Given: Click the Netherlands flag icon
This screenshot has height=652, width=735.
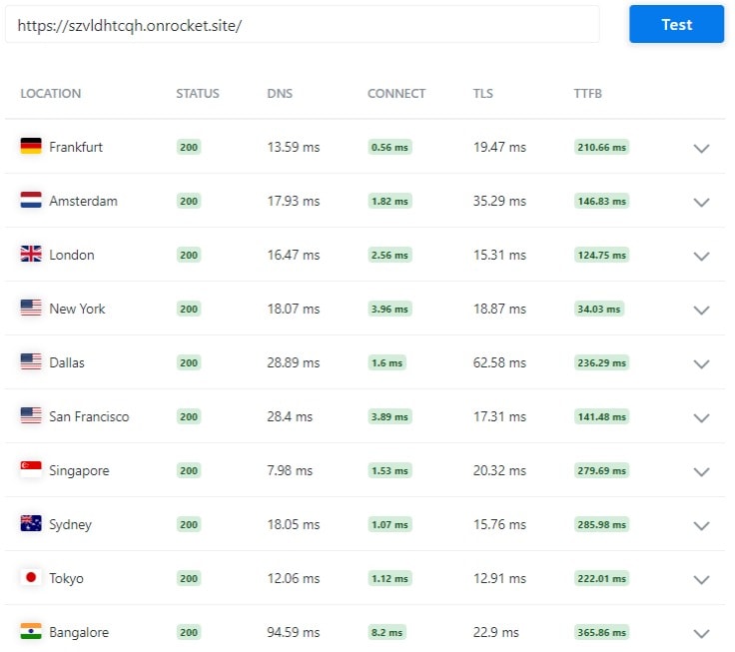Looking at the screenshot, I should (x=31, y=200).
